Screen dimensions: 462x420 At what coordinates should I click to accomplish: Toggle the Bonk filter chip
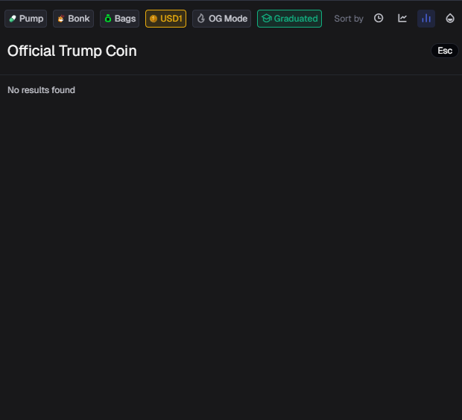73,19
